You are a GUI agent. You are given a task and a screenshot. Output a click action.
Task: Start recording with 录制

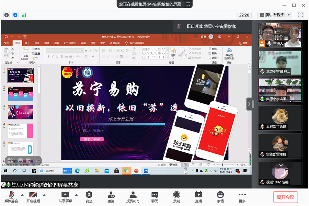176,197
